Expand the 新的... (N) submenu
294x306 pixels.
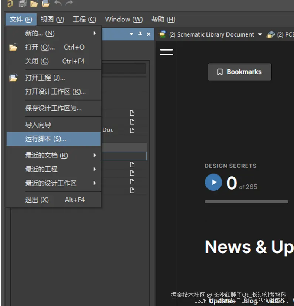point(54,33)
